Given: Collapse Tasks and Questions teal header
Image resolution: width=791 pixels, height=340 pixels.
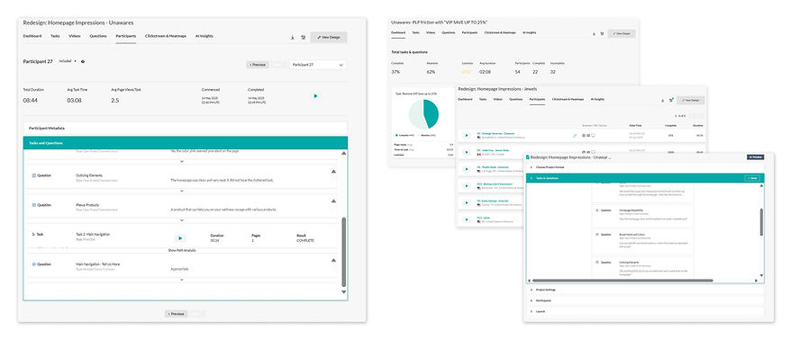Looking at the screenshot, I should pos(186,143).
